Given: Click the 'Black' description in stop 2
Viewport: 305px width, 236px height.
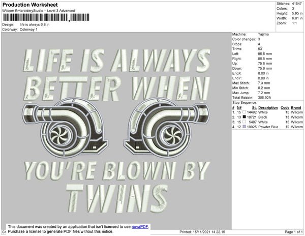Looking at the screenshot, I should point(263,117).
